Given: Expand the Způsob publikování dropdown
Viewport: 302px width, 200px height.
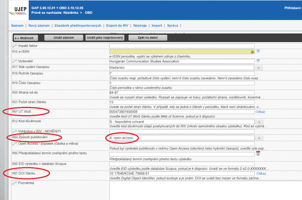Looking at the screenshot, I should tap(259, 138).
